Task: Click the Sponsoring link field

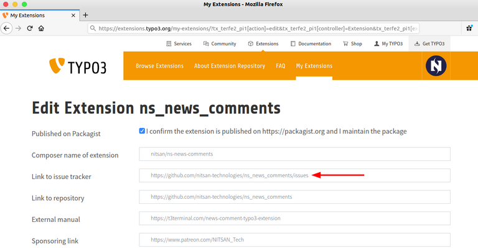Action: point(294,240)
